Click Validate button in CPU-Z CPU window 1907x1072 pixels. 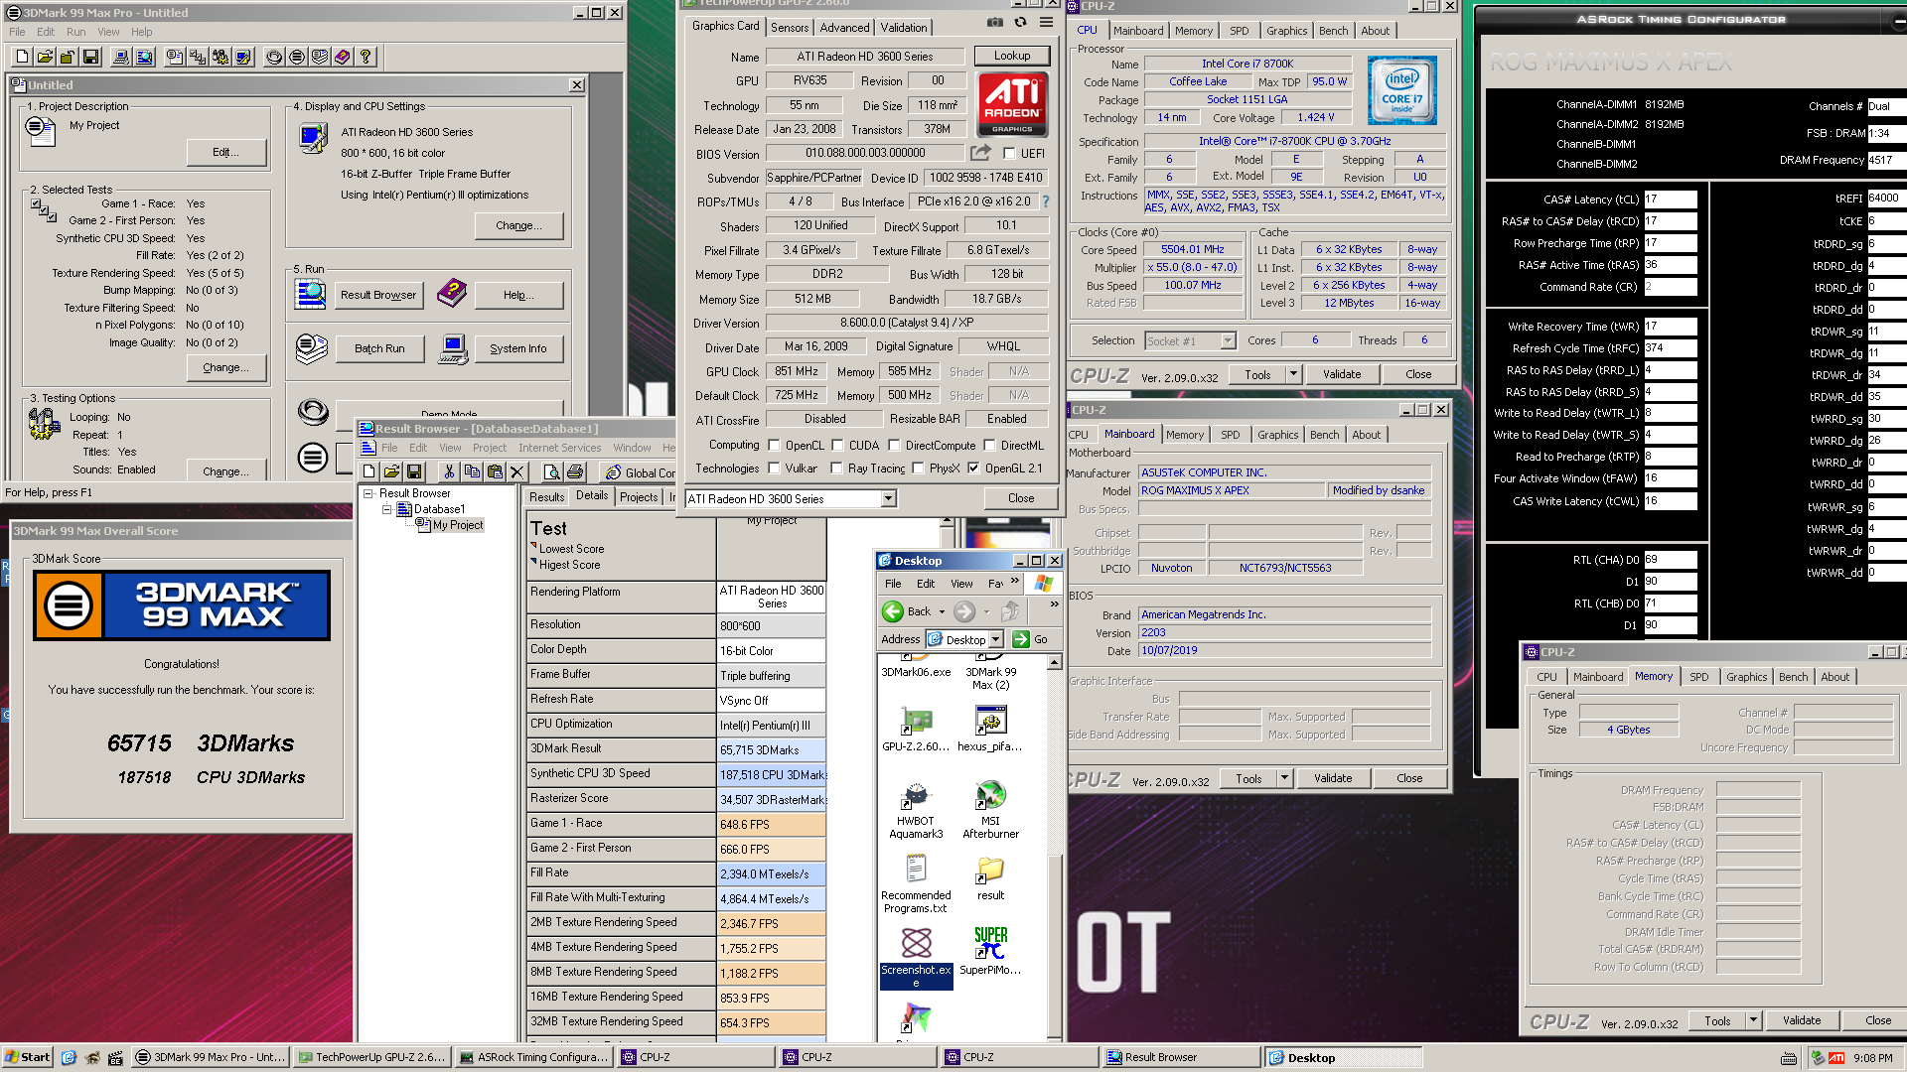click(x=1341, y=374)
